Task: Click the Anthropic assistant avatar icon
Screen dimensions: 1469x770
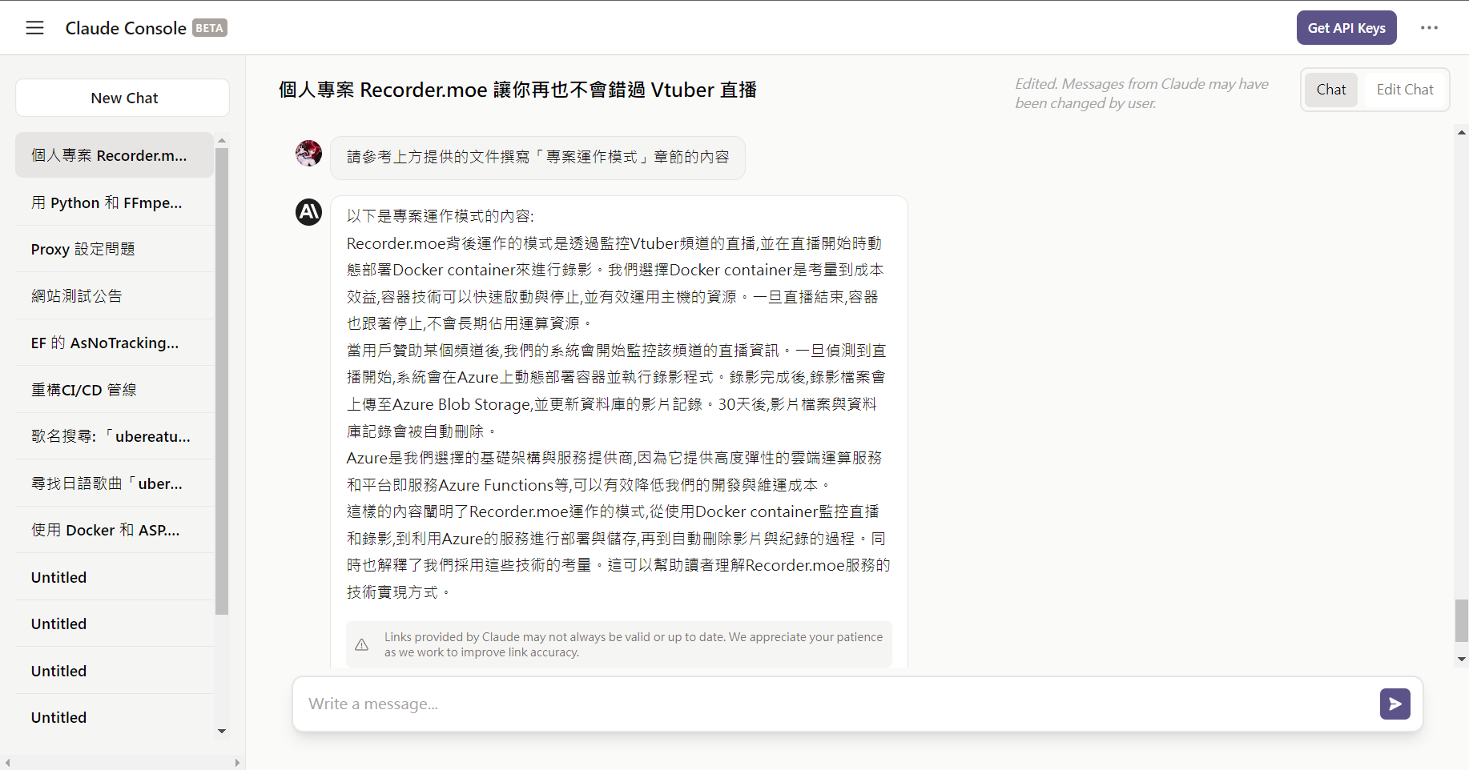Action: point(308,212)
